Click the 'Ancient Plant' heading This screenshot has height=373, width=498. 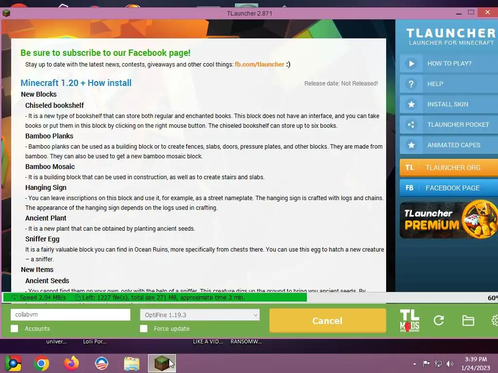pos(46,218)
